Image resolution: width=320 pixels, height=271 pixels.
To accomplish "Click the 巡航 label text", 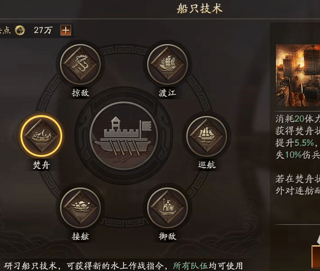I will [x=207, y=164].
